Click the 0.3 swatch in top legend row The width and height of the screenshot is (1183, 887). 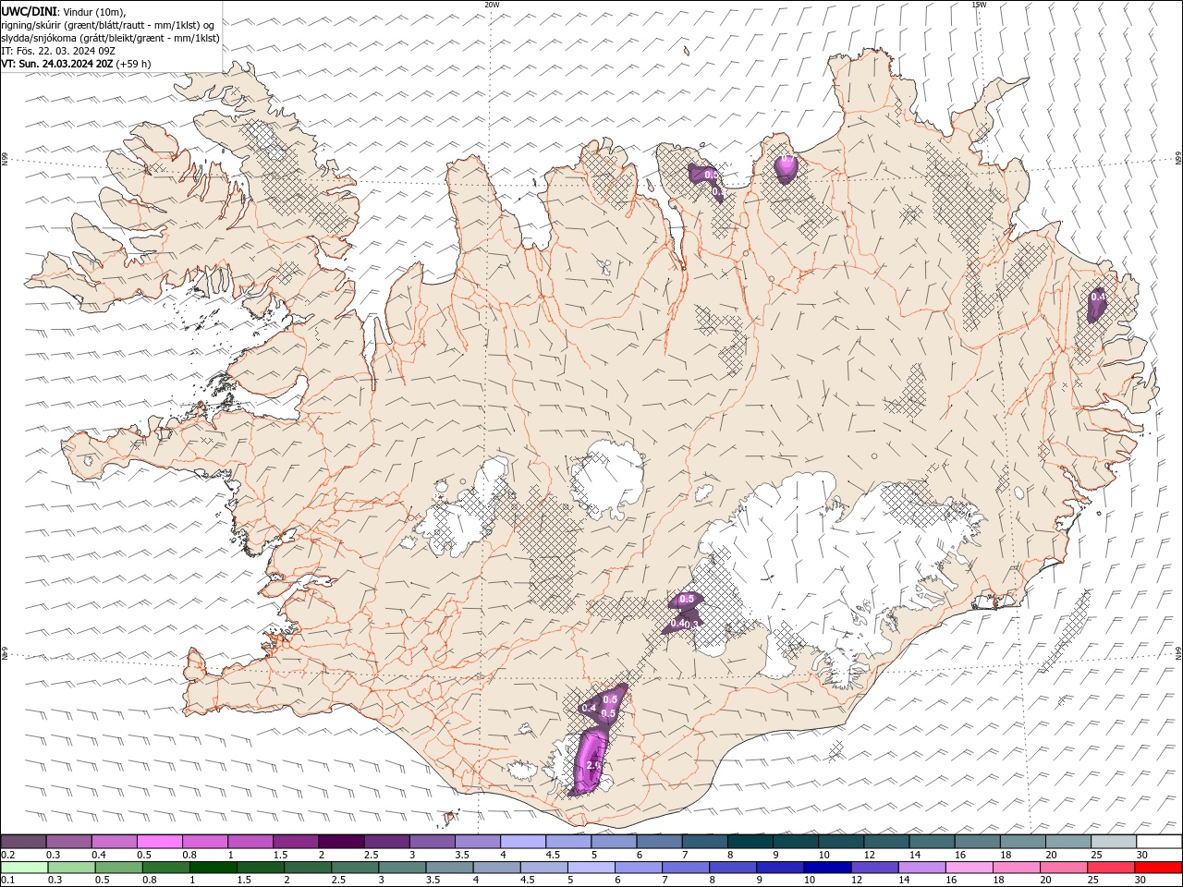point(68,842)
